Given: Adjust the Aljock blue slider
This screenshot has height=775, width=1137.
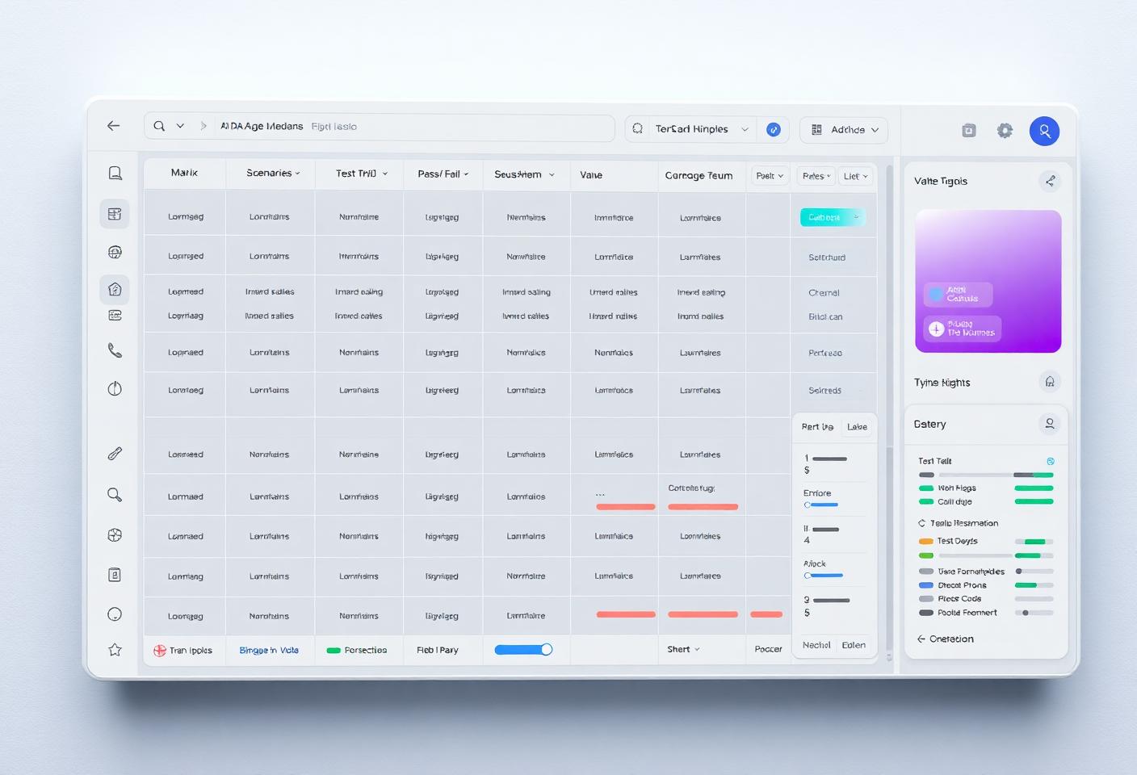Looking at the screenshot, I should [824, 576].
